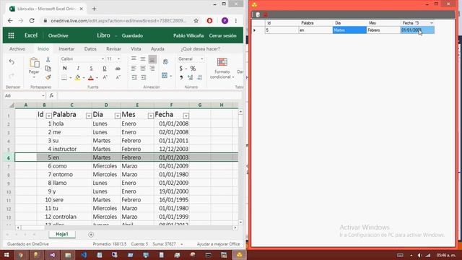This screenshot has width=462, height=260.
Task: Click the Dia column header in grid window
Action: [x=349, y=22]
